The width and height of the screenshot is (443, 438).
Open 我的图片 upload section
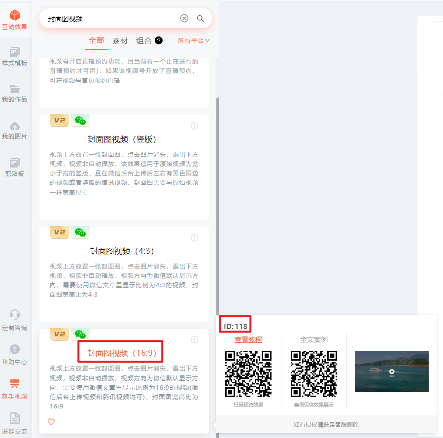coord(14,131)
